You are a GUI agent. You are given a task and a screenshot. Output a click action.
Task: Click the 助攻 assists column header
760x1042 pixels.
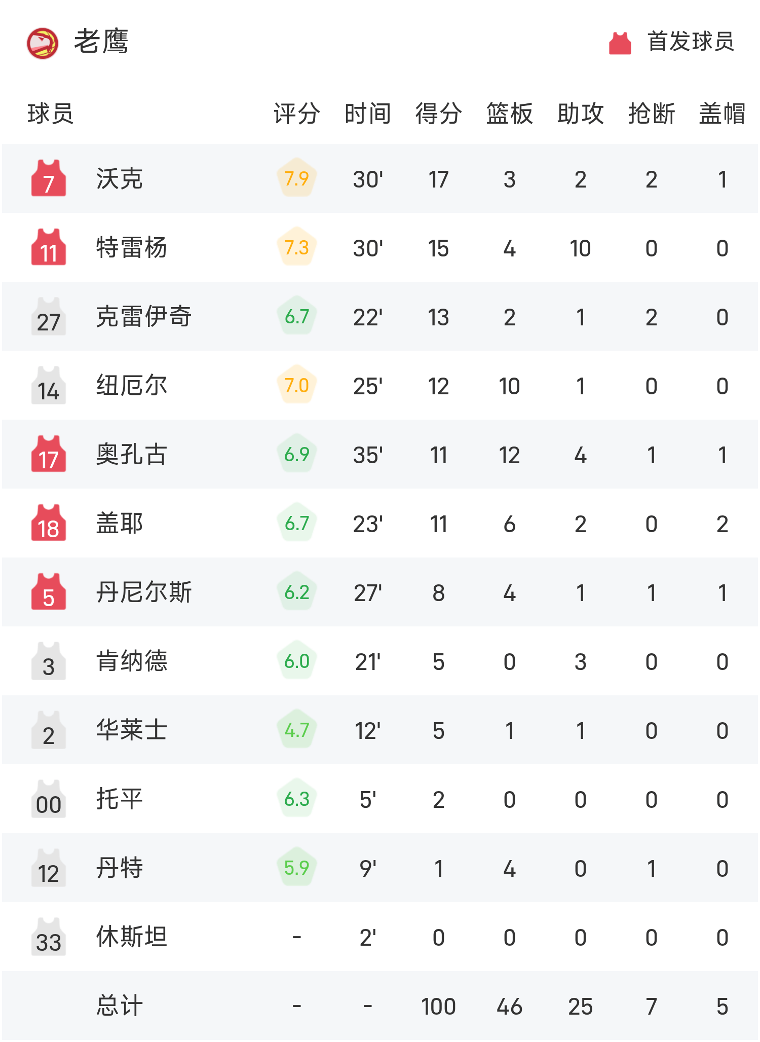(x=580, y=114)
